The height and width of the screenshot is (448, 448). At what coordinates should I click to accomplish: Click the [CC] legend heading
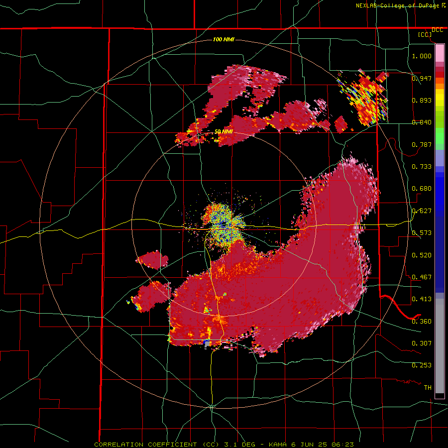pos(425,34)
